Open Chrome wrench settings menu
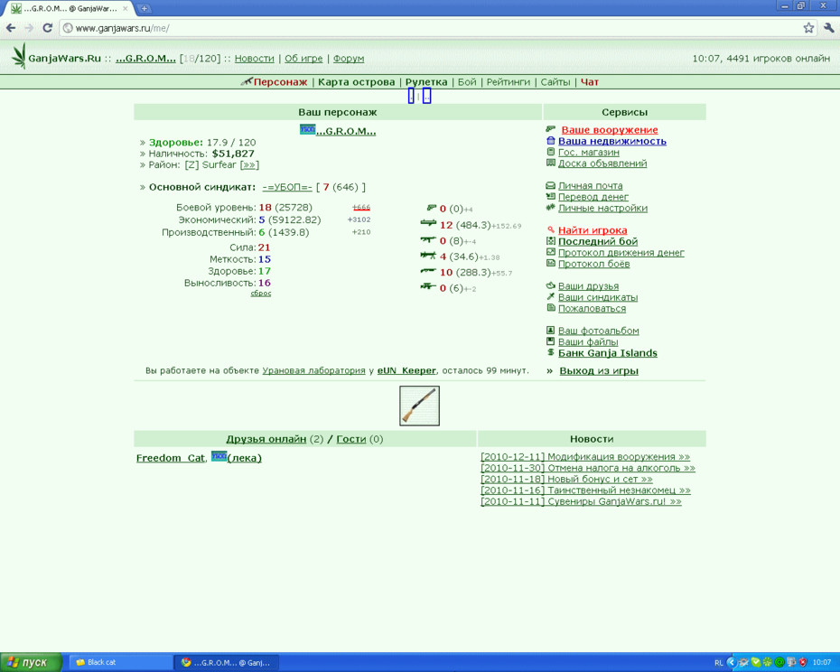This screenshot has height=672, width=840. (829, 28)
